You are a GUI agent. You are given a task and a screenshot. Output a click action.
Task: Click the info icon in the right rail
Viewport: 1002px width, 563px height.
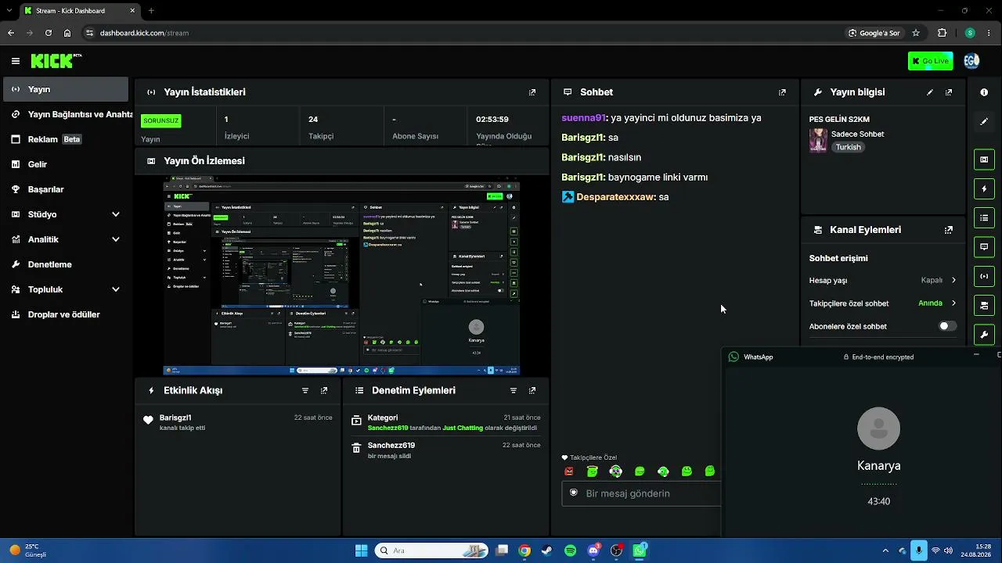984,92
